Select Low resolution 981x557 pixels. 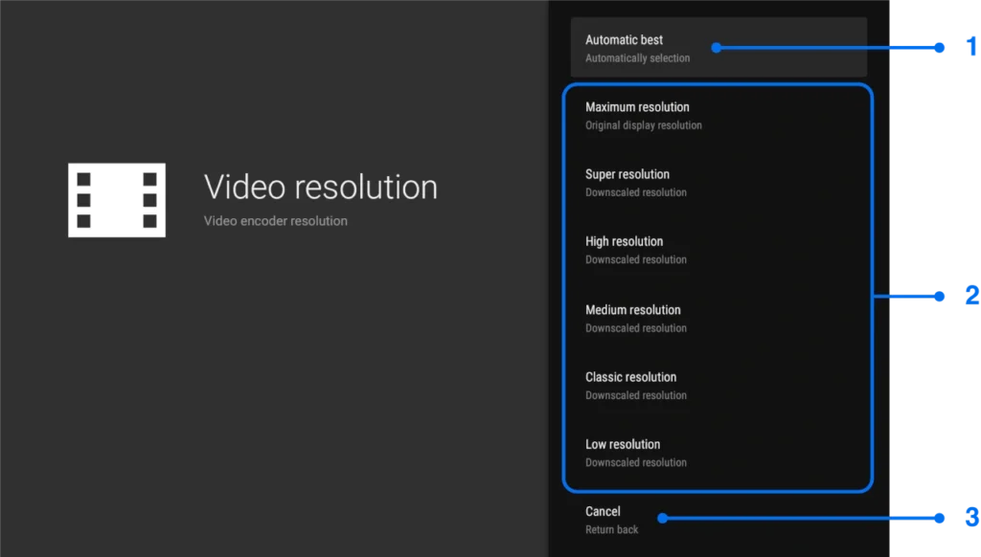pos(622,444)
